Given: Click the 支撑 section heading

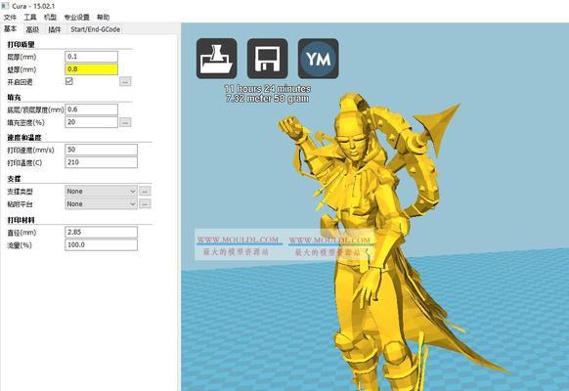Looking at the screenshot, I should click(14, 179).
